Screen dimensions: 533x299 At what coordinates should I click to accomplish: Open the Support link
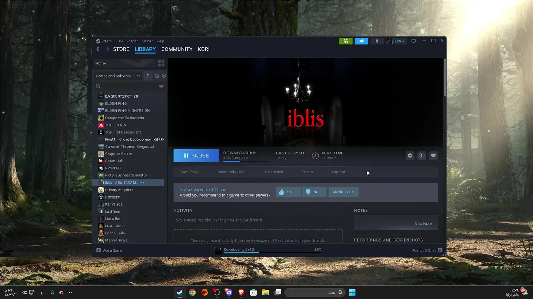pos(339,172)
